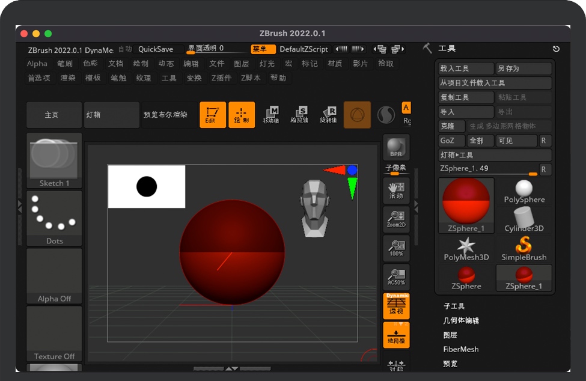
Task: Toggle the 地网格 floor grid
Action: [x=396, y=335]
